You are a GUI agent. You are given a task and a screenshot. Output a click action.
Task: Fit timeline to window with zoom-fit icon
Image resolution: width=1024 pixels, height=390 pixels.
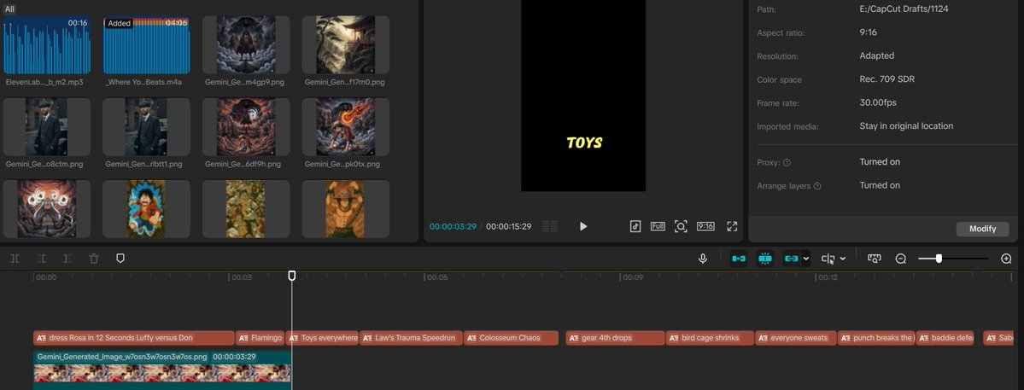pos(875,259)
